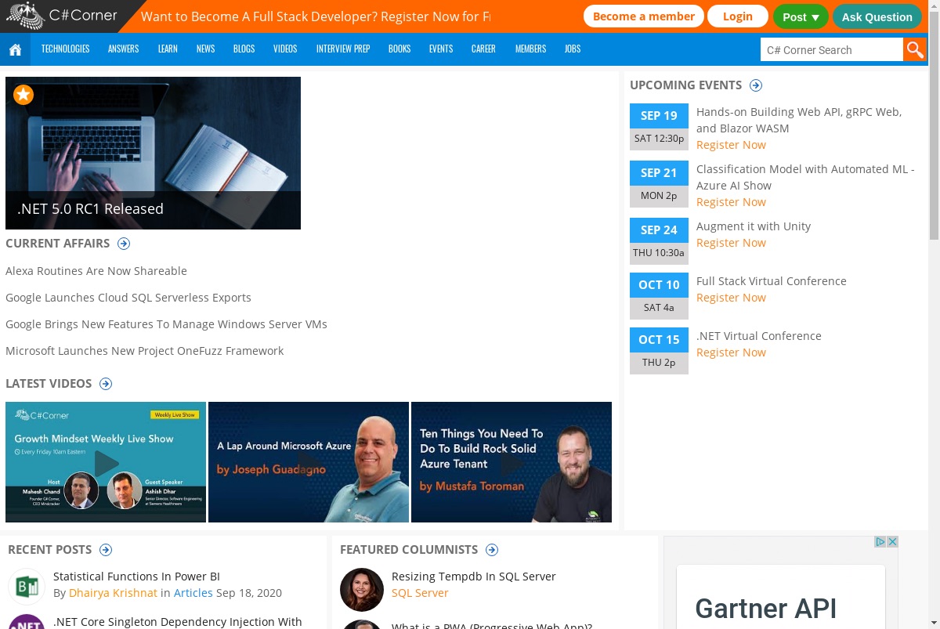
Task: Open the Featured Columnists arrow icon
Action: click(492, 550)
